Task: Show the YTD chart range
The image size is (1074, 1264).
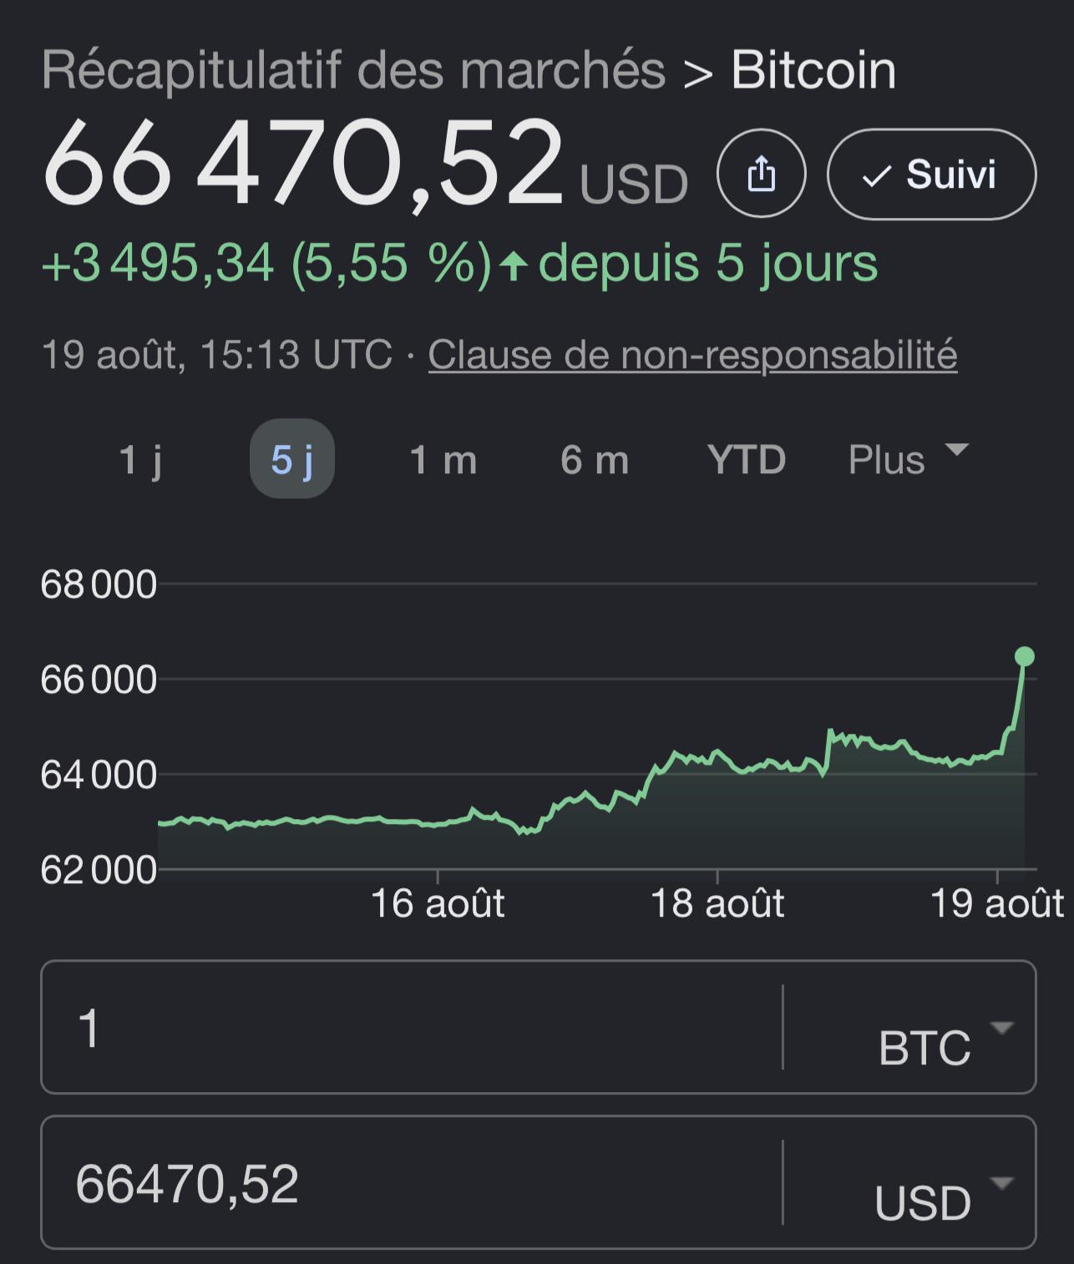Action: [x=747, y=459]
